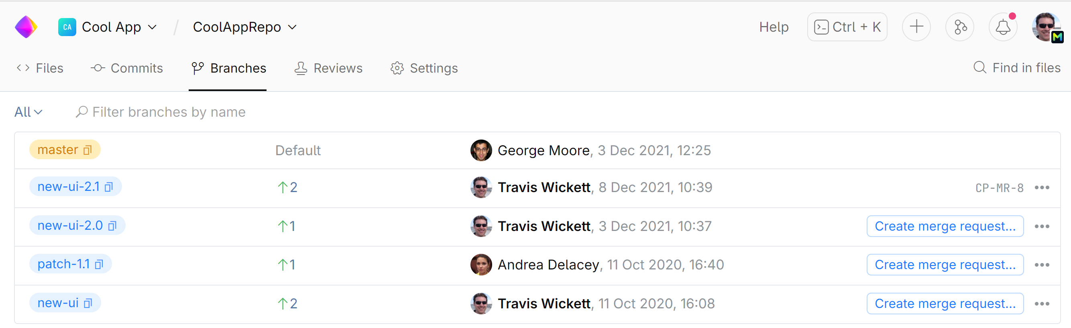Open Find in files search
The width and height of the screenshot is (1071, 328).
click(1017, 68)
